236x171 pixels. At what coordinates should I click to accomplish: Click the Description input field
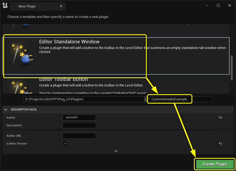[79, 125]
